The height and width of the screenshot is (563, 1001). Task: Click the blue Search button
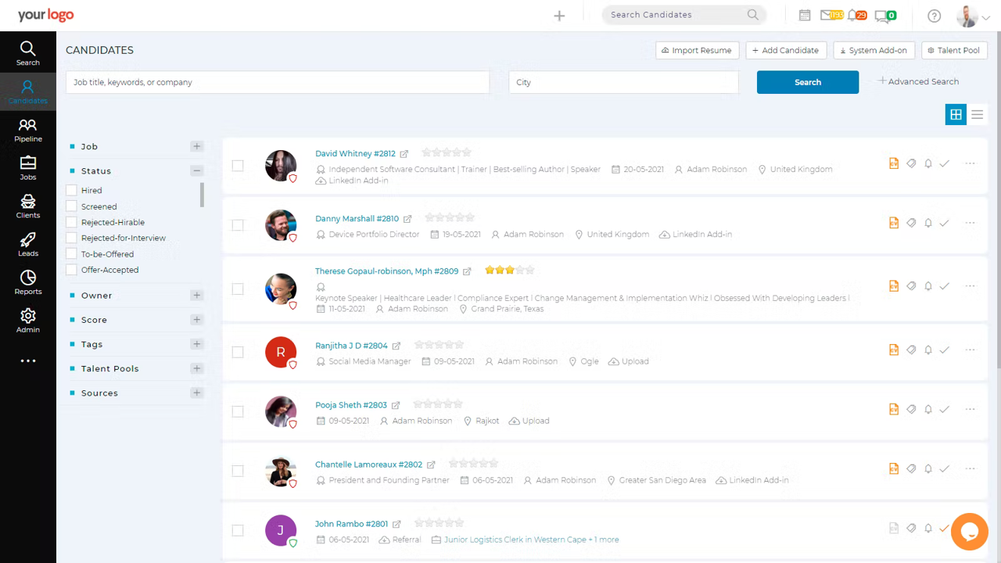point(807,82)
